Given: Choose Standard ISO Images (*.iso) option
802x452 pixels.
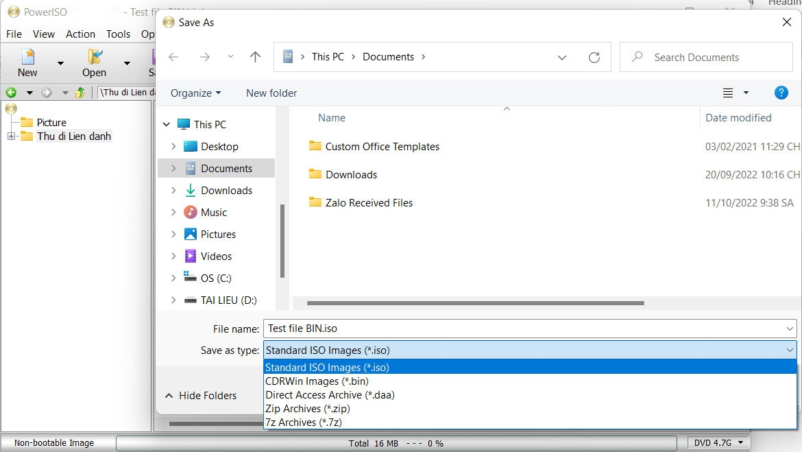Looking at the screenshot, I should tap(530, 368).
